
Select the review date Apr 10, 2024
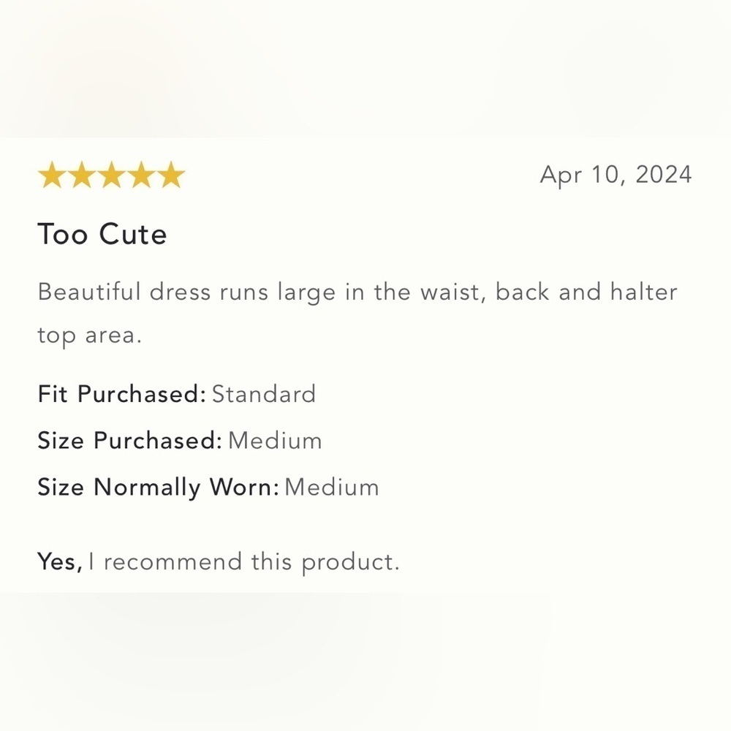click(x=616, y=175)
